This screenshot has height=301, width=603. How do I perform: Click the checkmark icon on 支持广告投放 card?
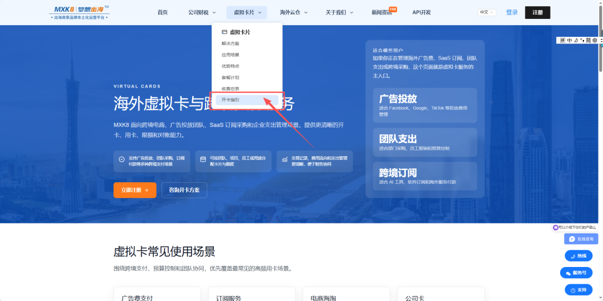pos(122,159)
